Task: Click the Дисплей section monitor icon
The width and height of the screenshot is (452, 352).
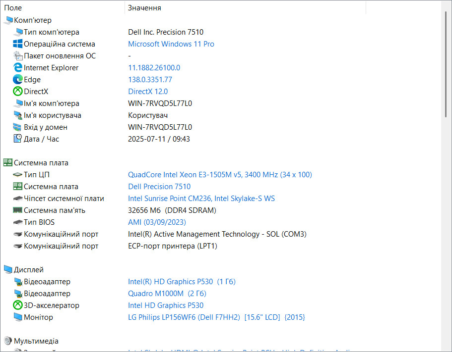Action: click(8, 269)
